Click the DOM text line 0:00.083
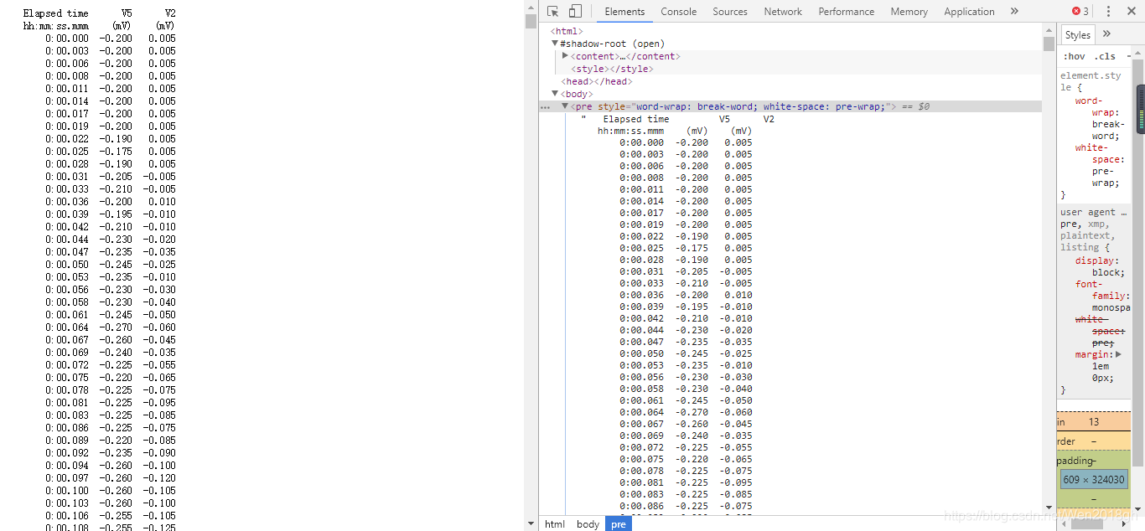 pyautogui.click(x=686, y=495)
